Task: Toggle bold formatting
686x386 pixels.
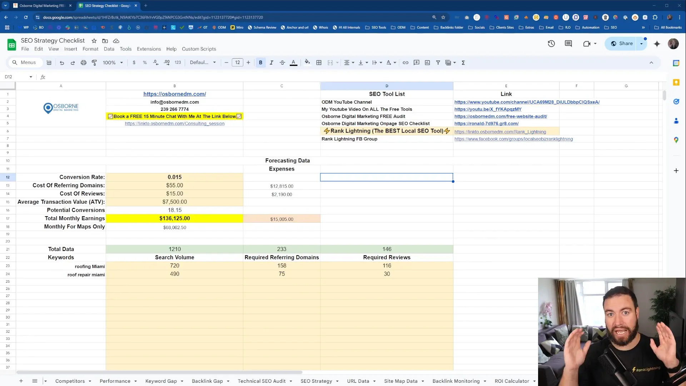Action: [x=260, y=63]
